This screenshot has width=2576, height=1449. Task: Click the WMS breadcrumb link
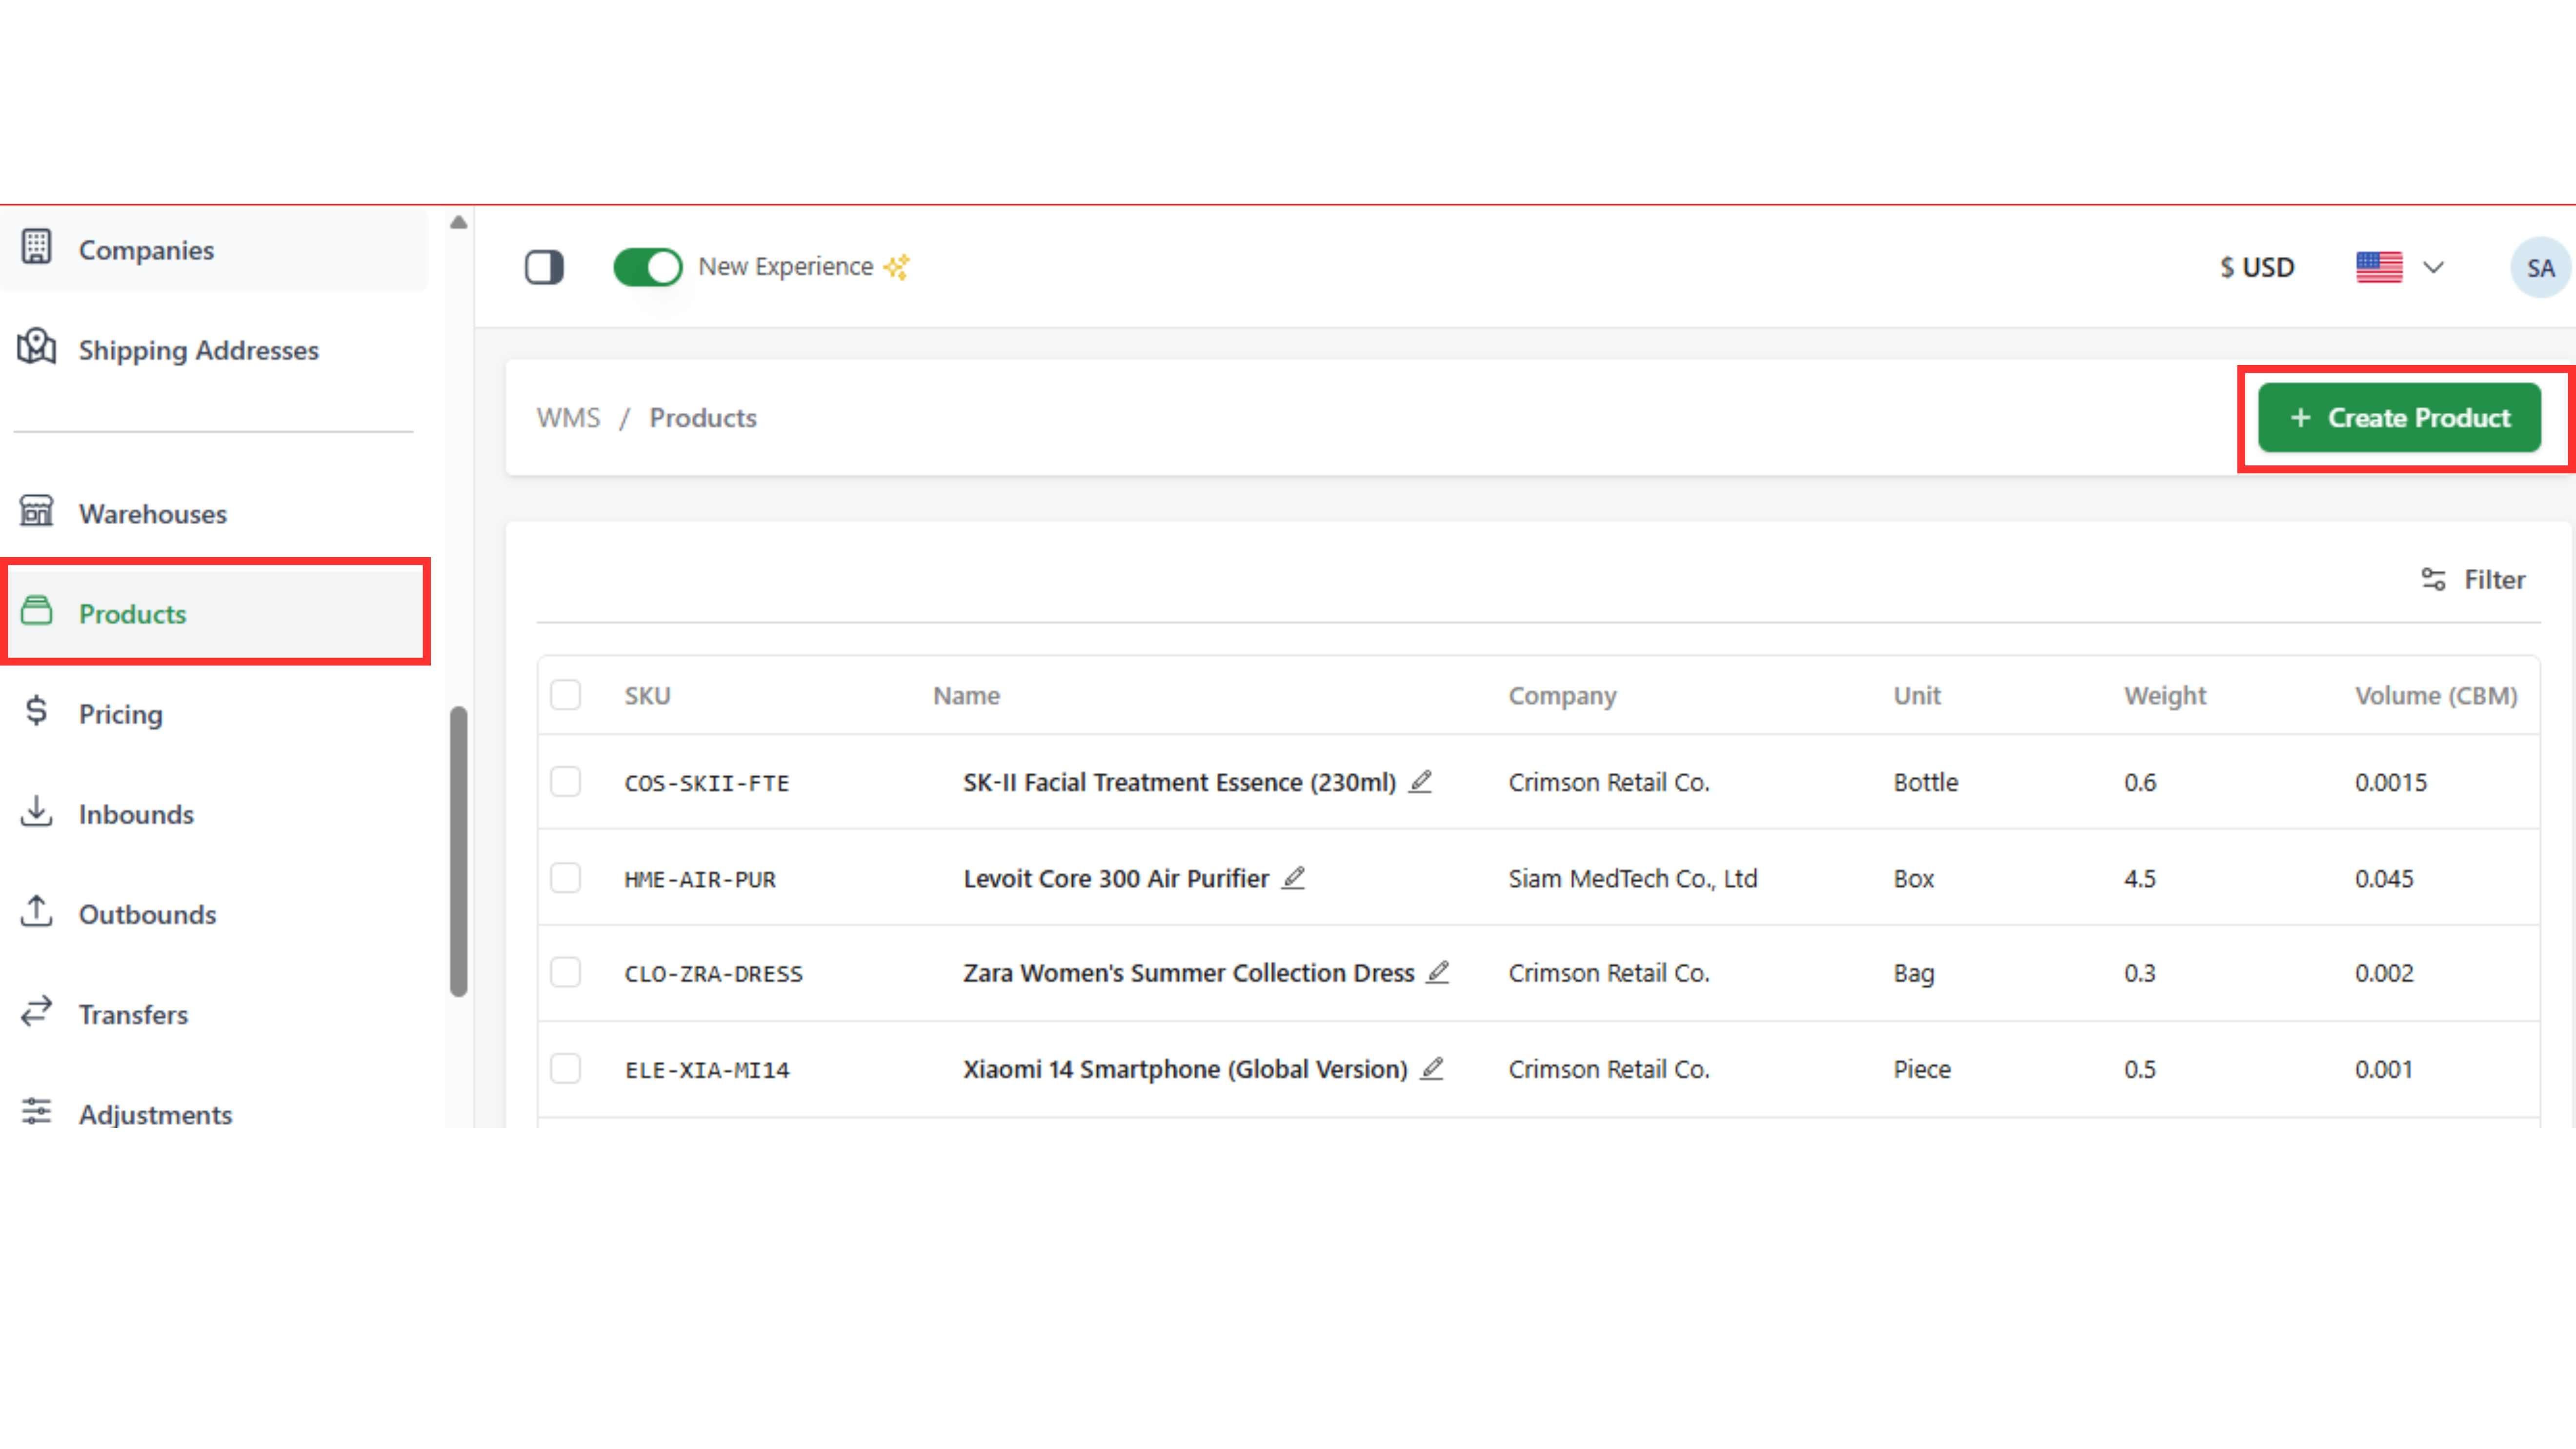click(x=568, y=418)
